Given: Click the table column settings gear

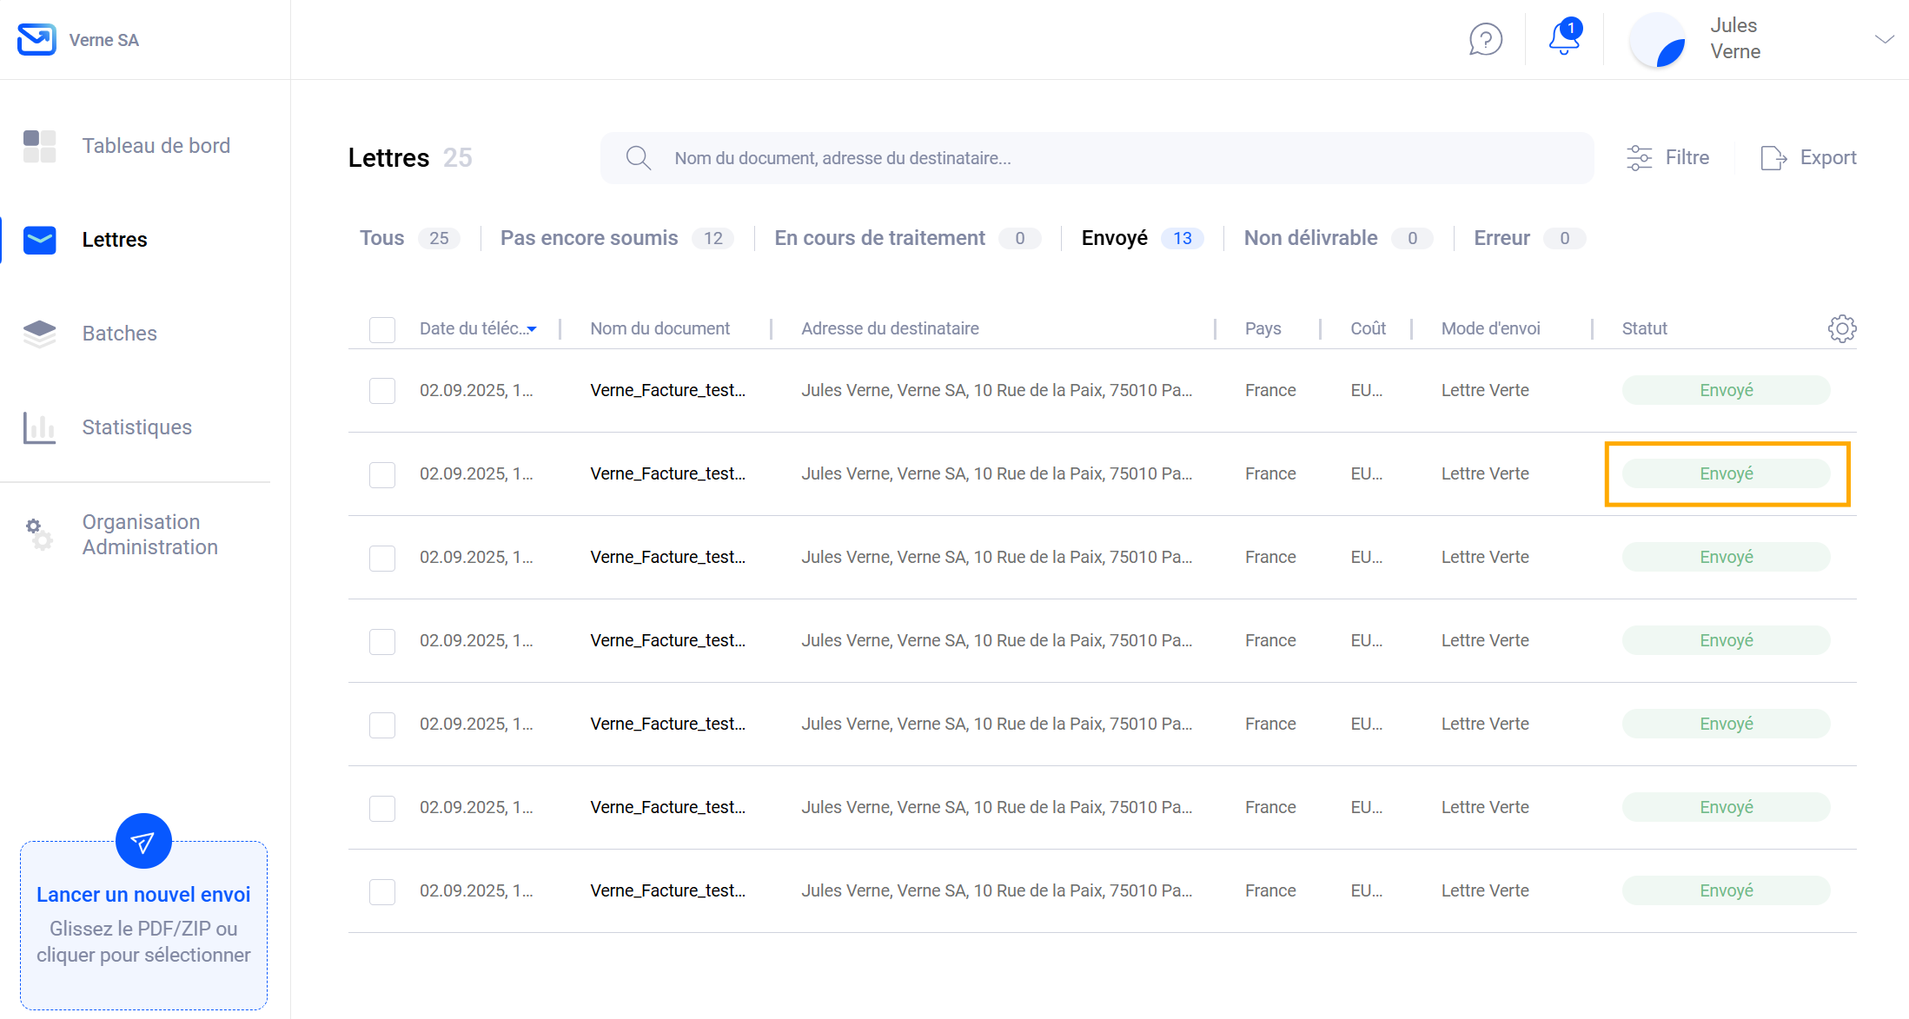Looking at the screenshot, I should 1841,328.
